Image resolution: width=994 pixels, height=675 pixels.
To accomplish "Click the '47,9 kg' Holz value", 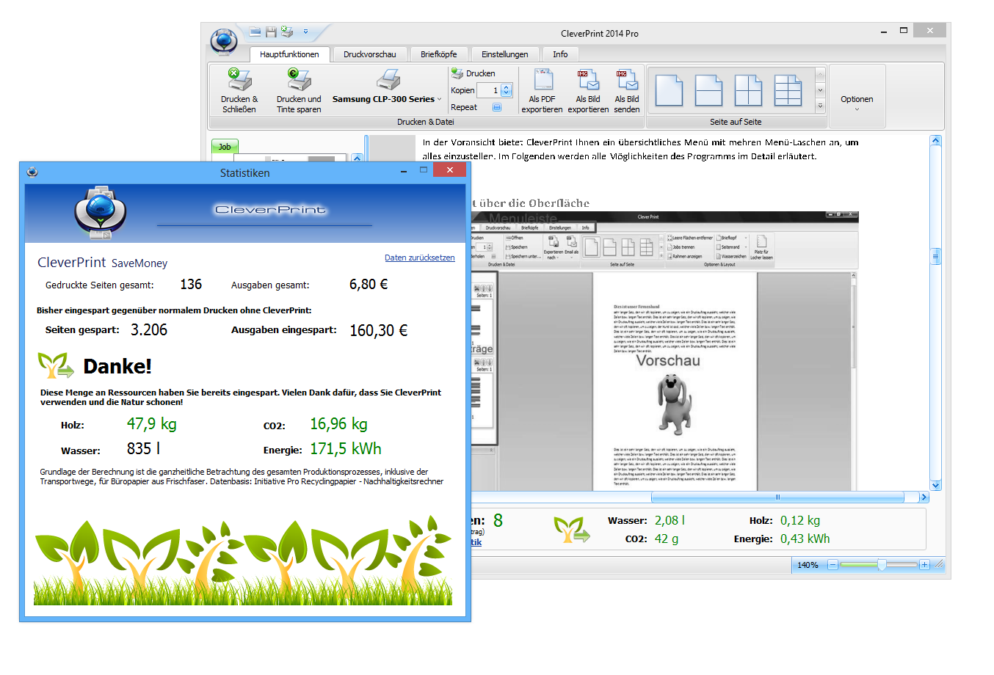I will click(x=151, y=424).
